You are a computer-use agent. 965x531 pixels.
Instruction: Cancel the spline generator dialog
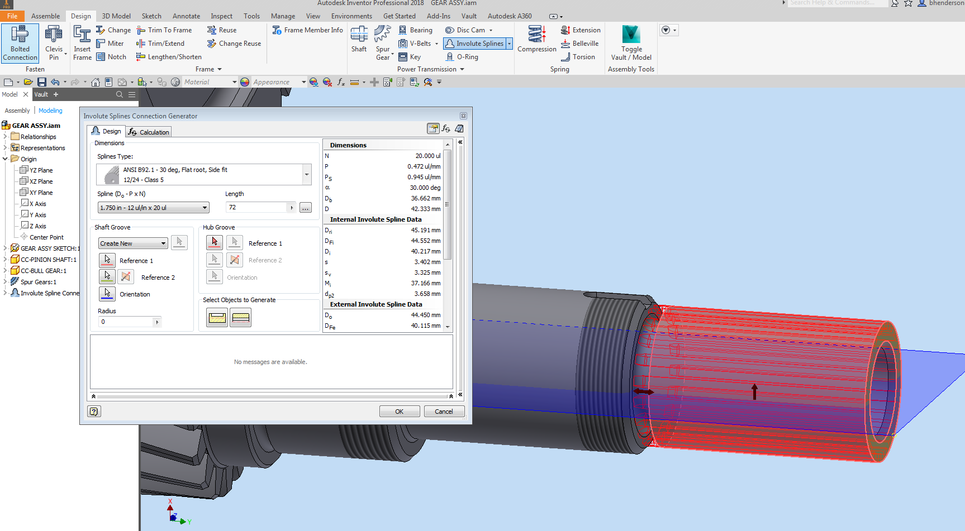444,412
